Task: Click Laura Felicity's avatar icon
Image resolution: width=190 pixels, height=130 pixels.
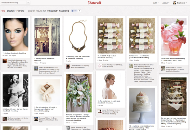Action: [99, 66]
